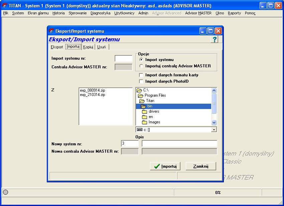
Task: Open the help question mark icon
Action: tap(215, 39)
